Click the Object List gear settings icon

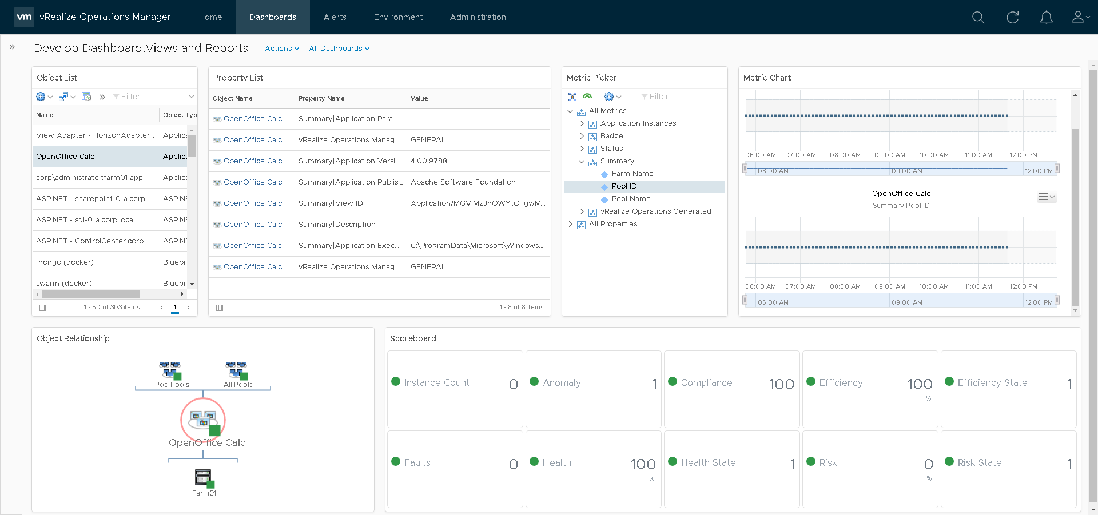(41, 97)
